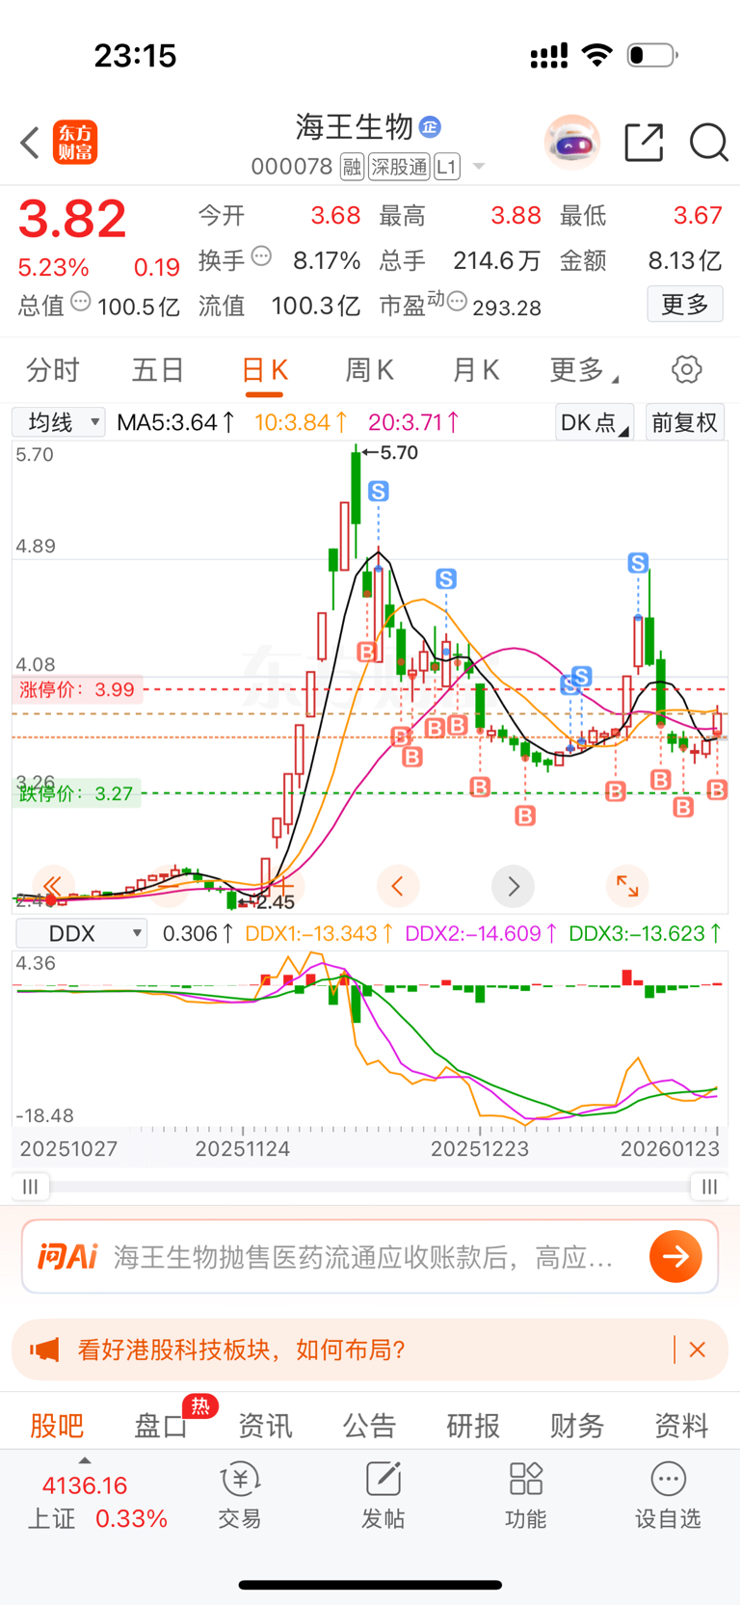The width and height of the screenshot is (741, 1605).
Task: Open the 研报 tab
Action: [473, 1425]
